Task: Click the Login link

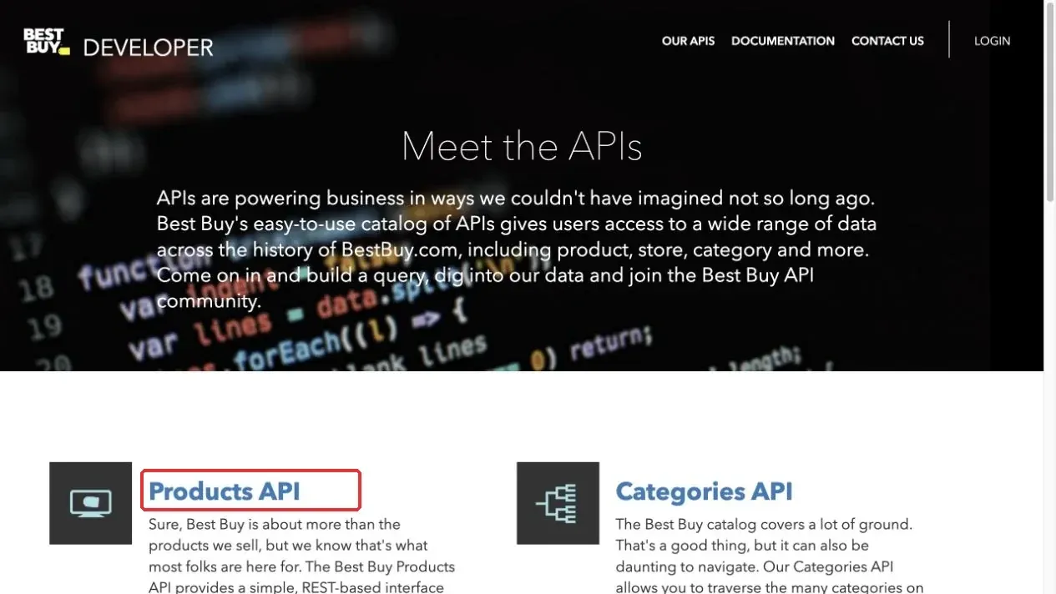Action: 992,41
